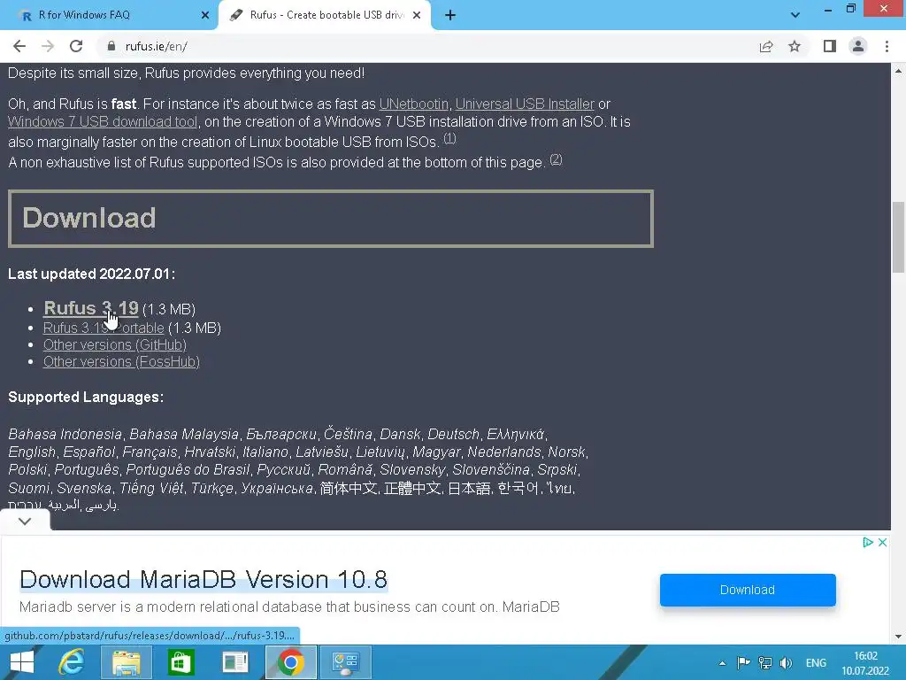Open File Explorer from taskbar
This screenshot has width=906, height=680.
pos(126,662)
